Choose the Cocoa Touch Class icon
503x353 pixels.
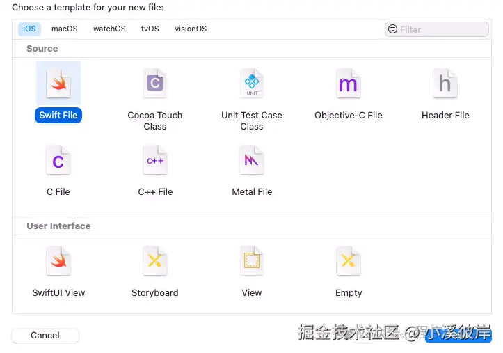[155, 84]
